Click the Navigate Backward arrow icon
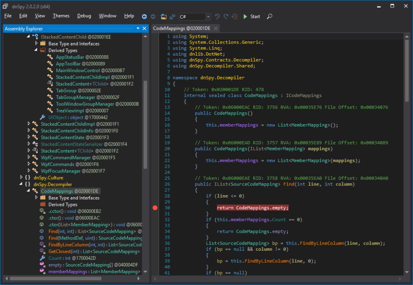413x285 pixels. coord(144,17)
